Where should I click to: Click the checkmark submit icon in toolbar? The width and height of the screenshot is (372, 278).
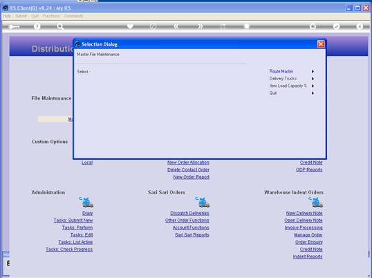click(336, 26)
